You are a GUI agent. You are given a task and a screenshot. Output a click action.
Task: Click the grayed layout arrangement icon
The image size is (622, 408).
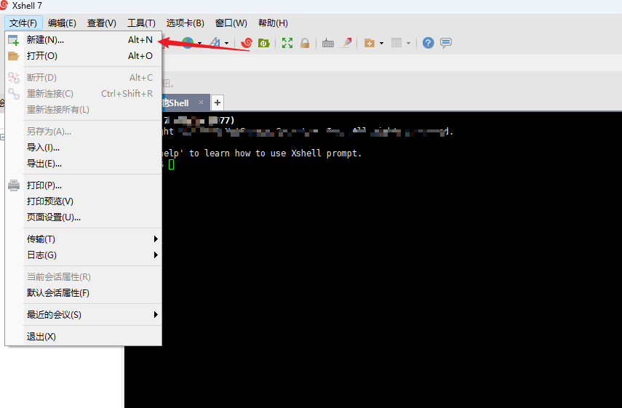[x=396, y=43]
